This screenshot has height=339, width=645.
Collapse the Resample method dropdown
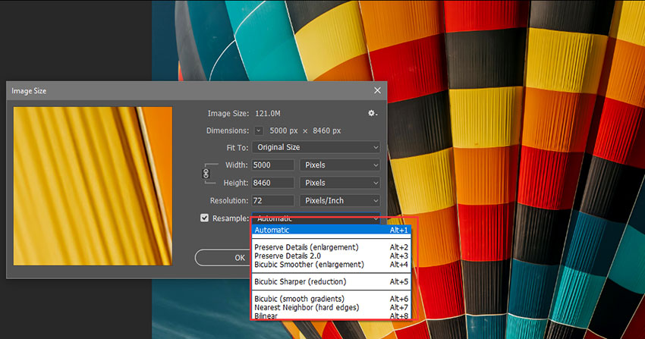316,218
